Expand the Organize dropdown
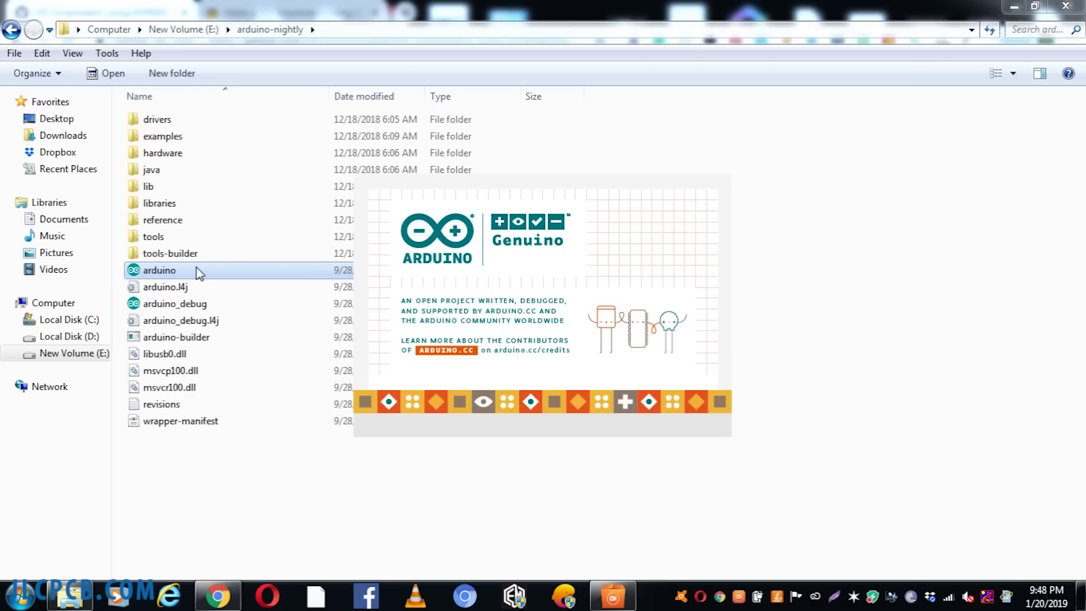 37,74
